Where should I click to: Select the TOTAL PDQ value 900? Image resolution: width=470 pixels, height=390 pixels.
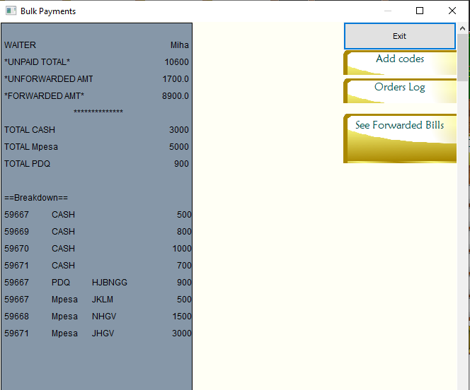181,164
